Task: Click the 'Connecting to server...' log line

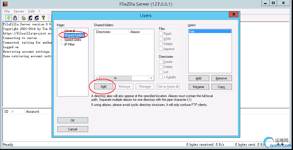Action: pos(23,38)
